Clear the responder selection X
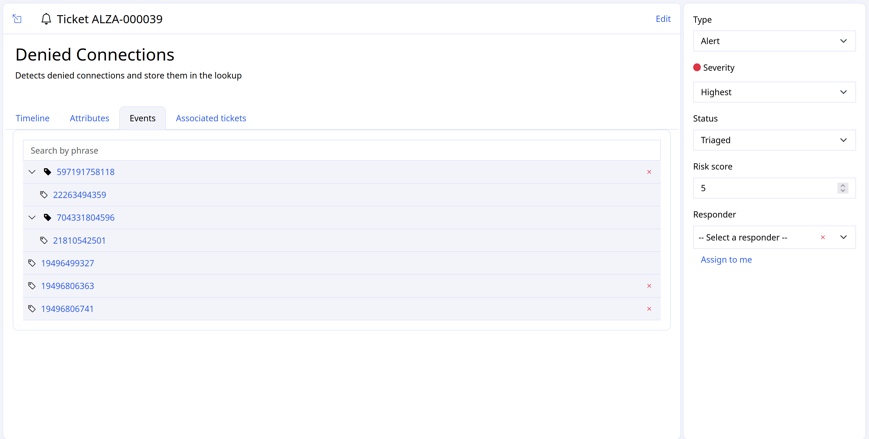Viewport: 869px width, 439px height. click(823, 237)
